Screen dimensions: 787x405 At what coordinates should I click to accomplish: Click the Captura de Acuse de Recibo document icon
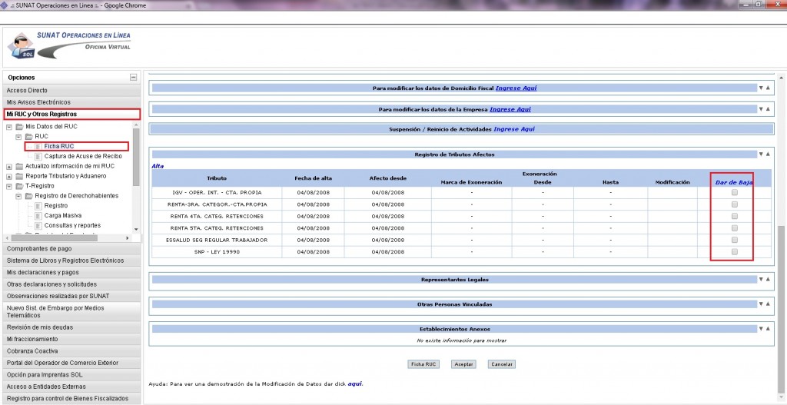tap(38, 156)
